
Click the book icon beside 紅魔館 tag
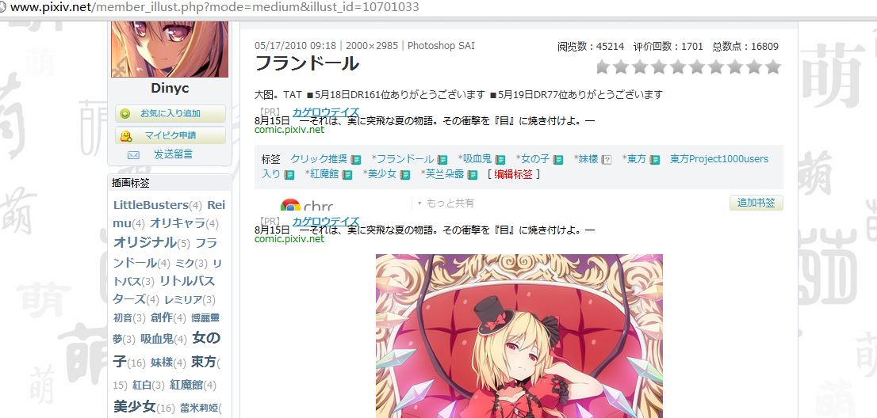pos(347,175)
